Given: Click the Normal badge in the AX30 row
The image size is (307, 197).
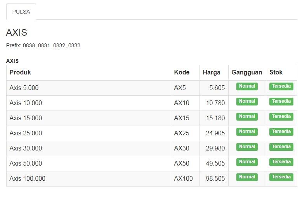Looking at the screenshot, I should tap(247, 147).
